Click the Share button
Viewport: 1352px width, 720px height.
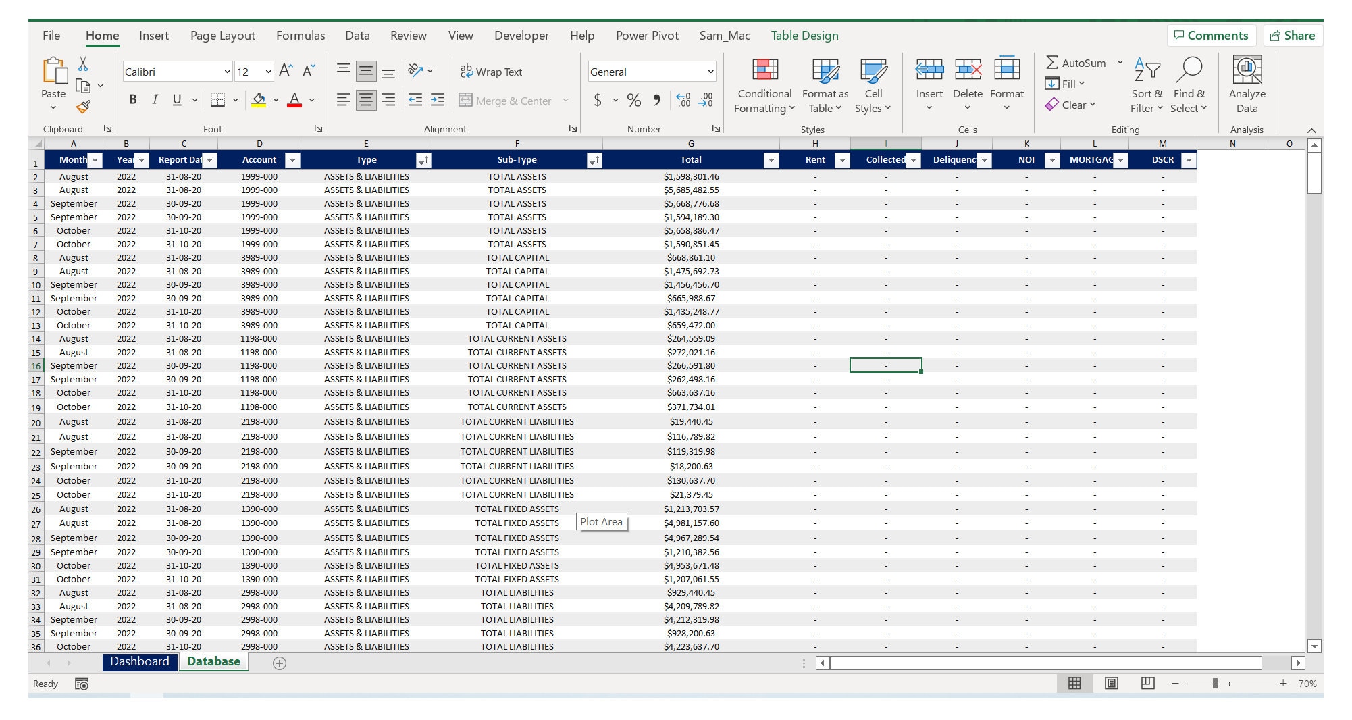point(1293,35)
